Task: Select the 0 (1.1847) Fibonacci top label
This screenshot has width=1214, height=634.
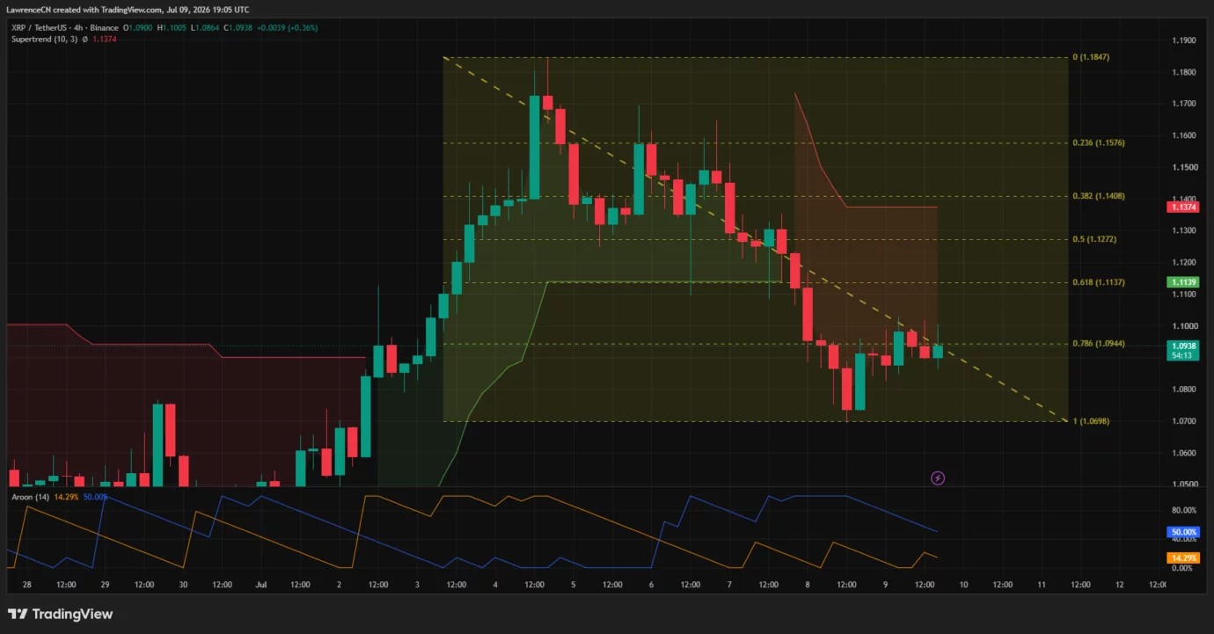Action: tap(1091, 57)
